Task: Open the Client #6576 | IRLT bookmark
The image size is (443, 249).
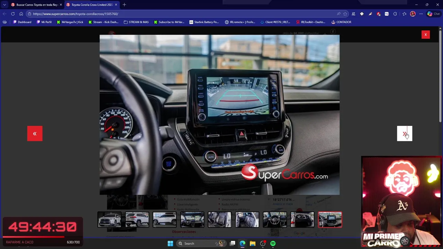Action: 275,22
